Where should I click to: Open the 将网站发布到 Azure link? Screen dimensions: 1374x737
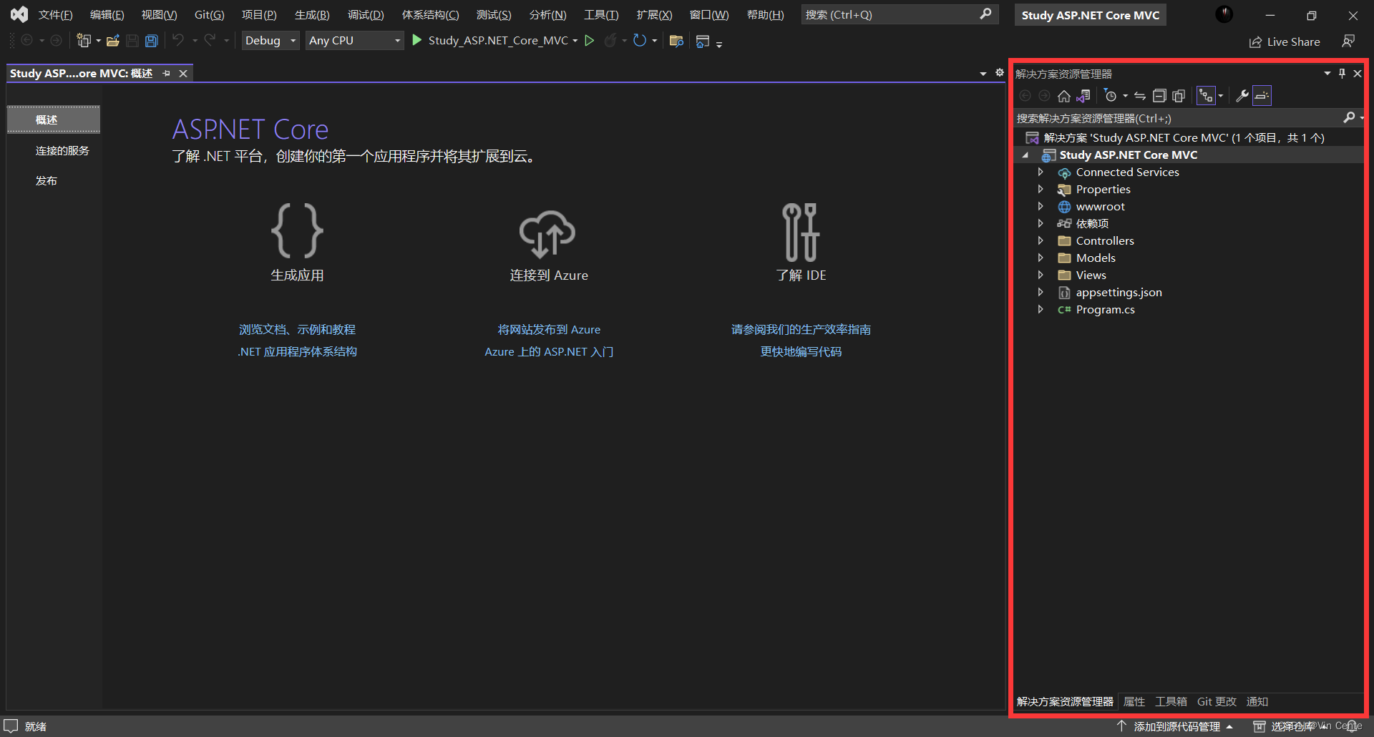click(x=549, y=330)
